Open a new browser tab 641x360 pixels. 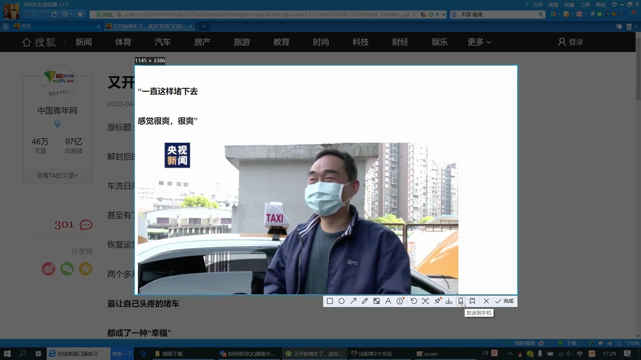pyautogui.click(x=204, y=26)
